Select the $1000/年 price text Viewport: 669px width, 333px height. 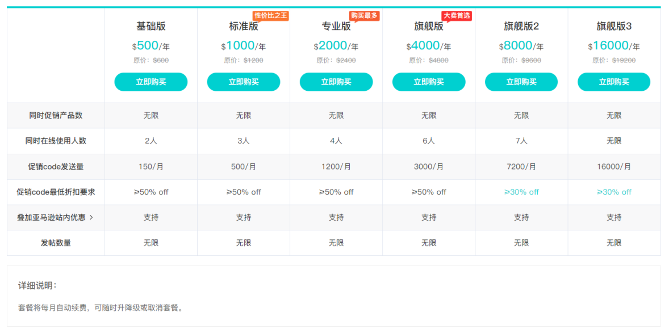click(x=243, y=46)
